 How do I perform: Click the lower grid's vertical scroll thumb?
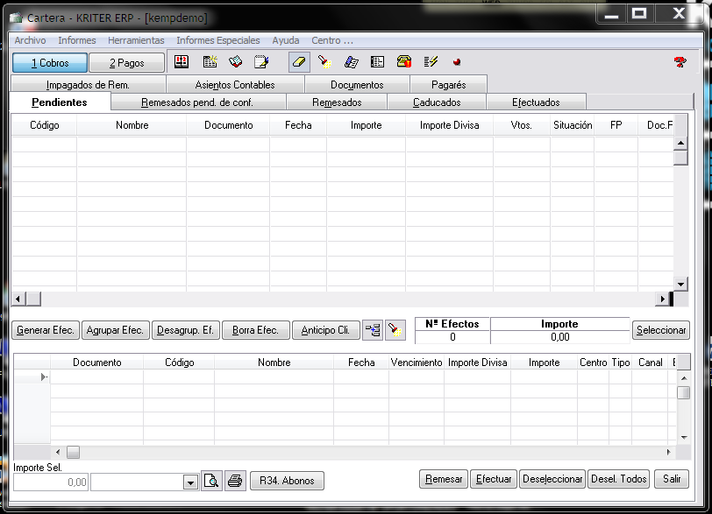pos(684,392)
